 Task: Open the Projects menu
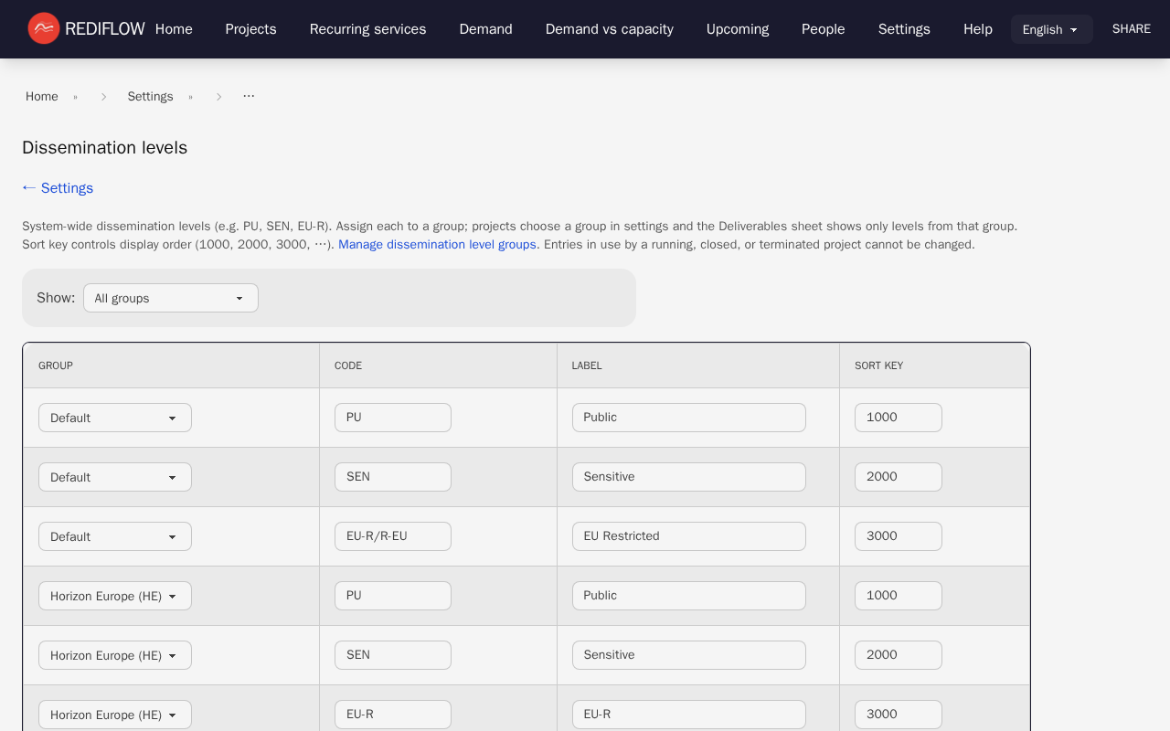(x=250, y=29)
